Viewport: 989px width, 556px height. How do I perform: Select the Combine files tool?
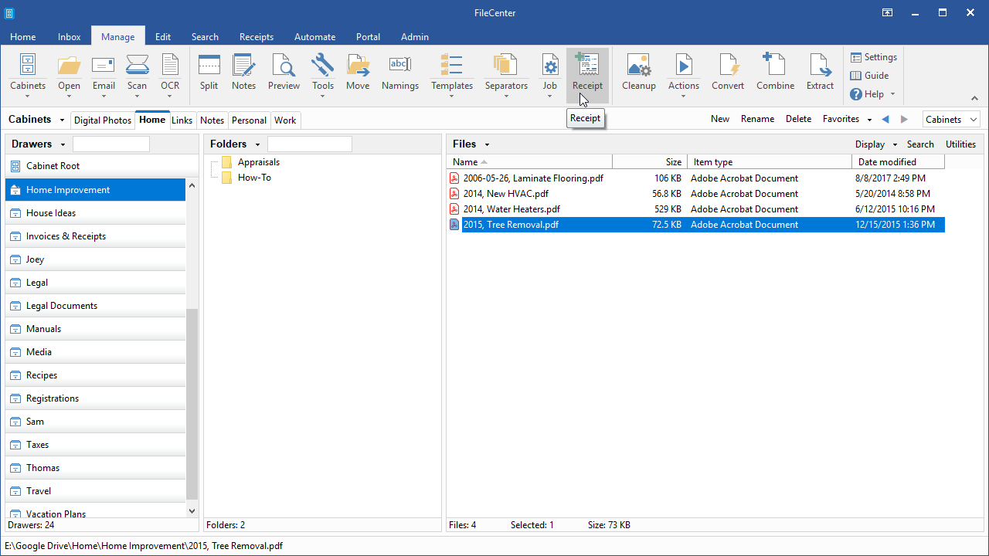pyautogui.click(x=775, y=73)
